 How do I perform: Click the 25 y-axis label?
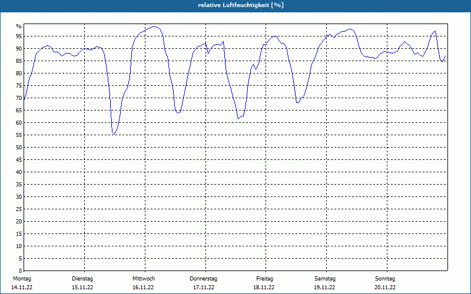(19, 209)
